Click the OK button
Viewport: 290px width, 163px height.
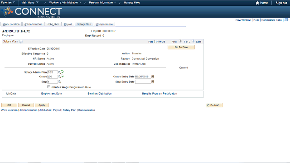9,105
